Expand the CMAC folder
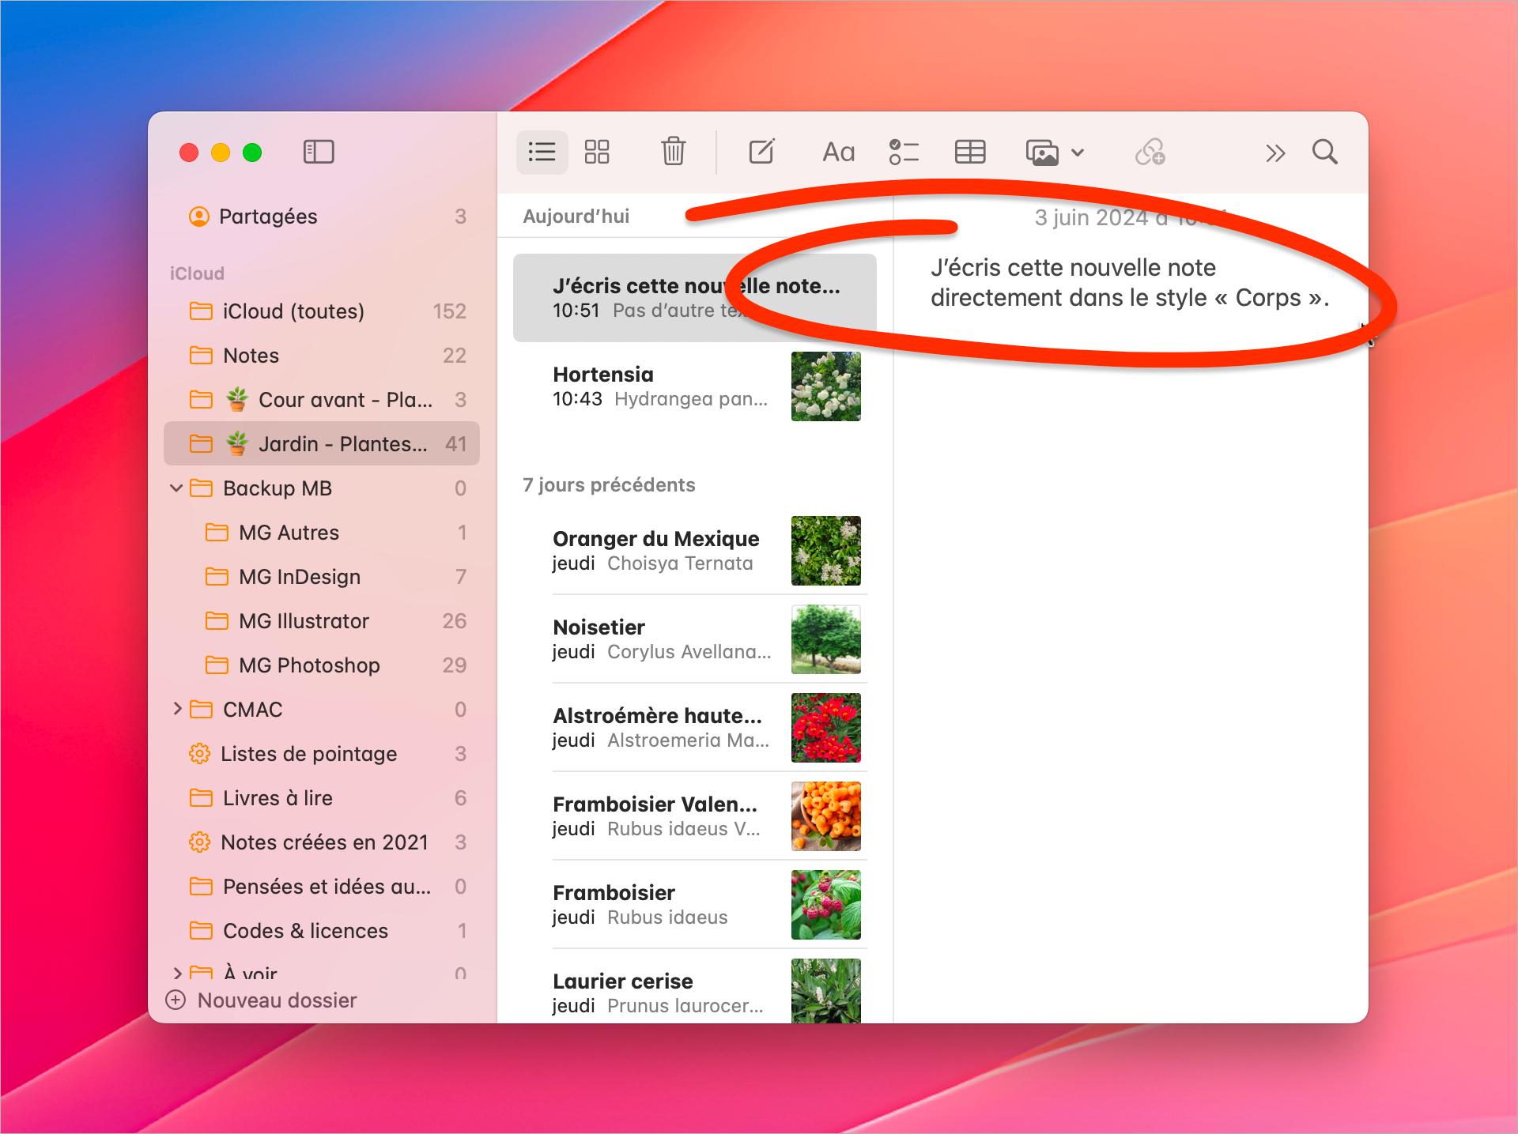Screen dimensions: 1518x1134 (x=177, y=709)
